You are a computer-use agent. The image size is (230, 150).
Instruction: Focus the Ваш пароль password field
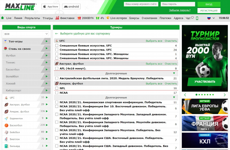tap(178, 4)
